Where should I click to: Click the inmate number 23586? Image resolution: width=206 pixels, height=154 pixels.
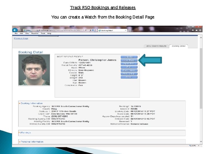pos(134,109)
